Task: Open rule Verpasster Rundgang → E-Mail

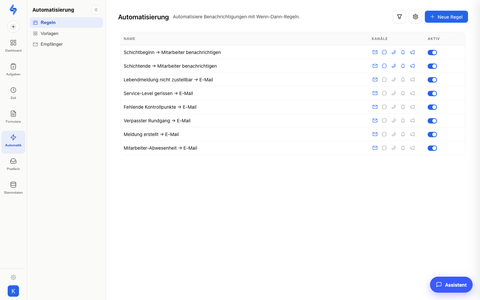Action: 157,121
